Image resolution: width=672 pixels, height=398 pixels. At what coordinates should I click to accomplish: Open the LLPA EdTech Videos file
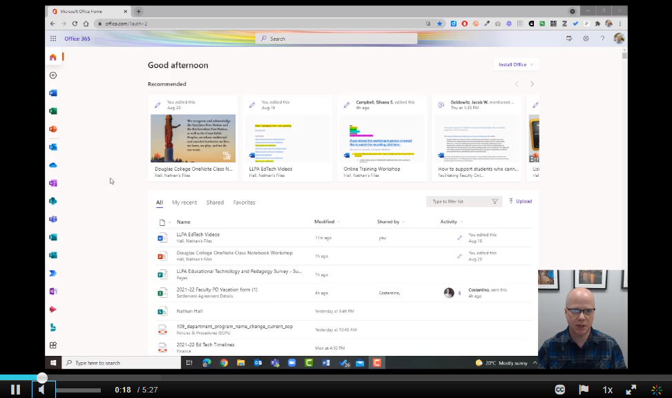click(x=198, y=235)
